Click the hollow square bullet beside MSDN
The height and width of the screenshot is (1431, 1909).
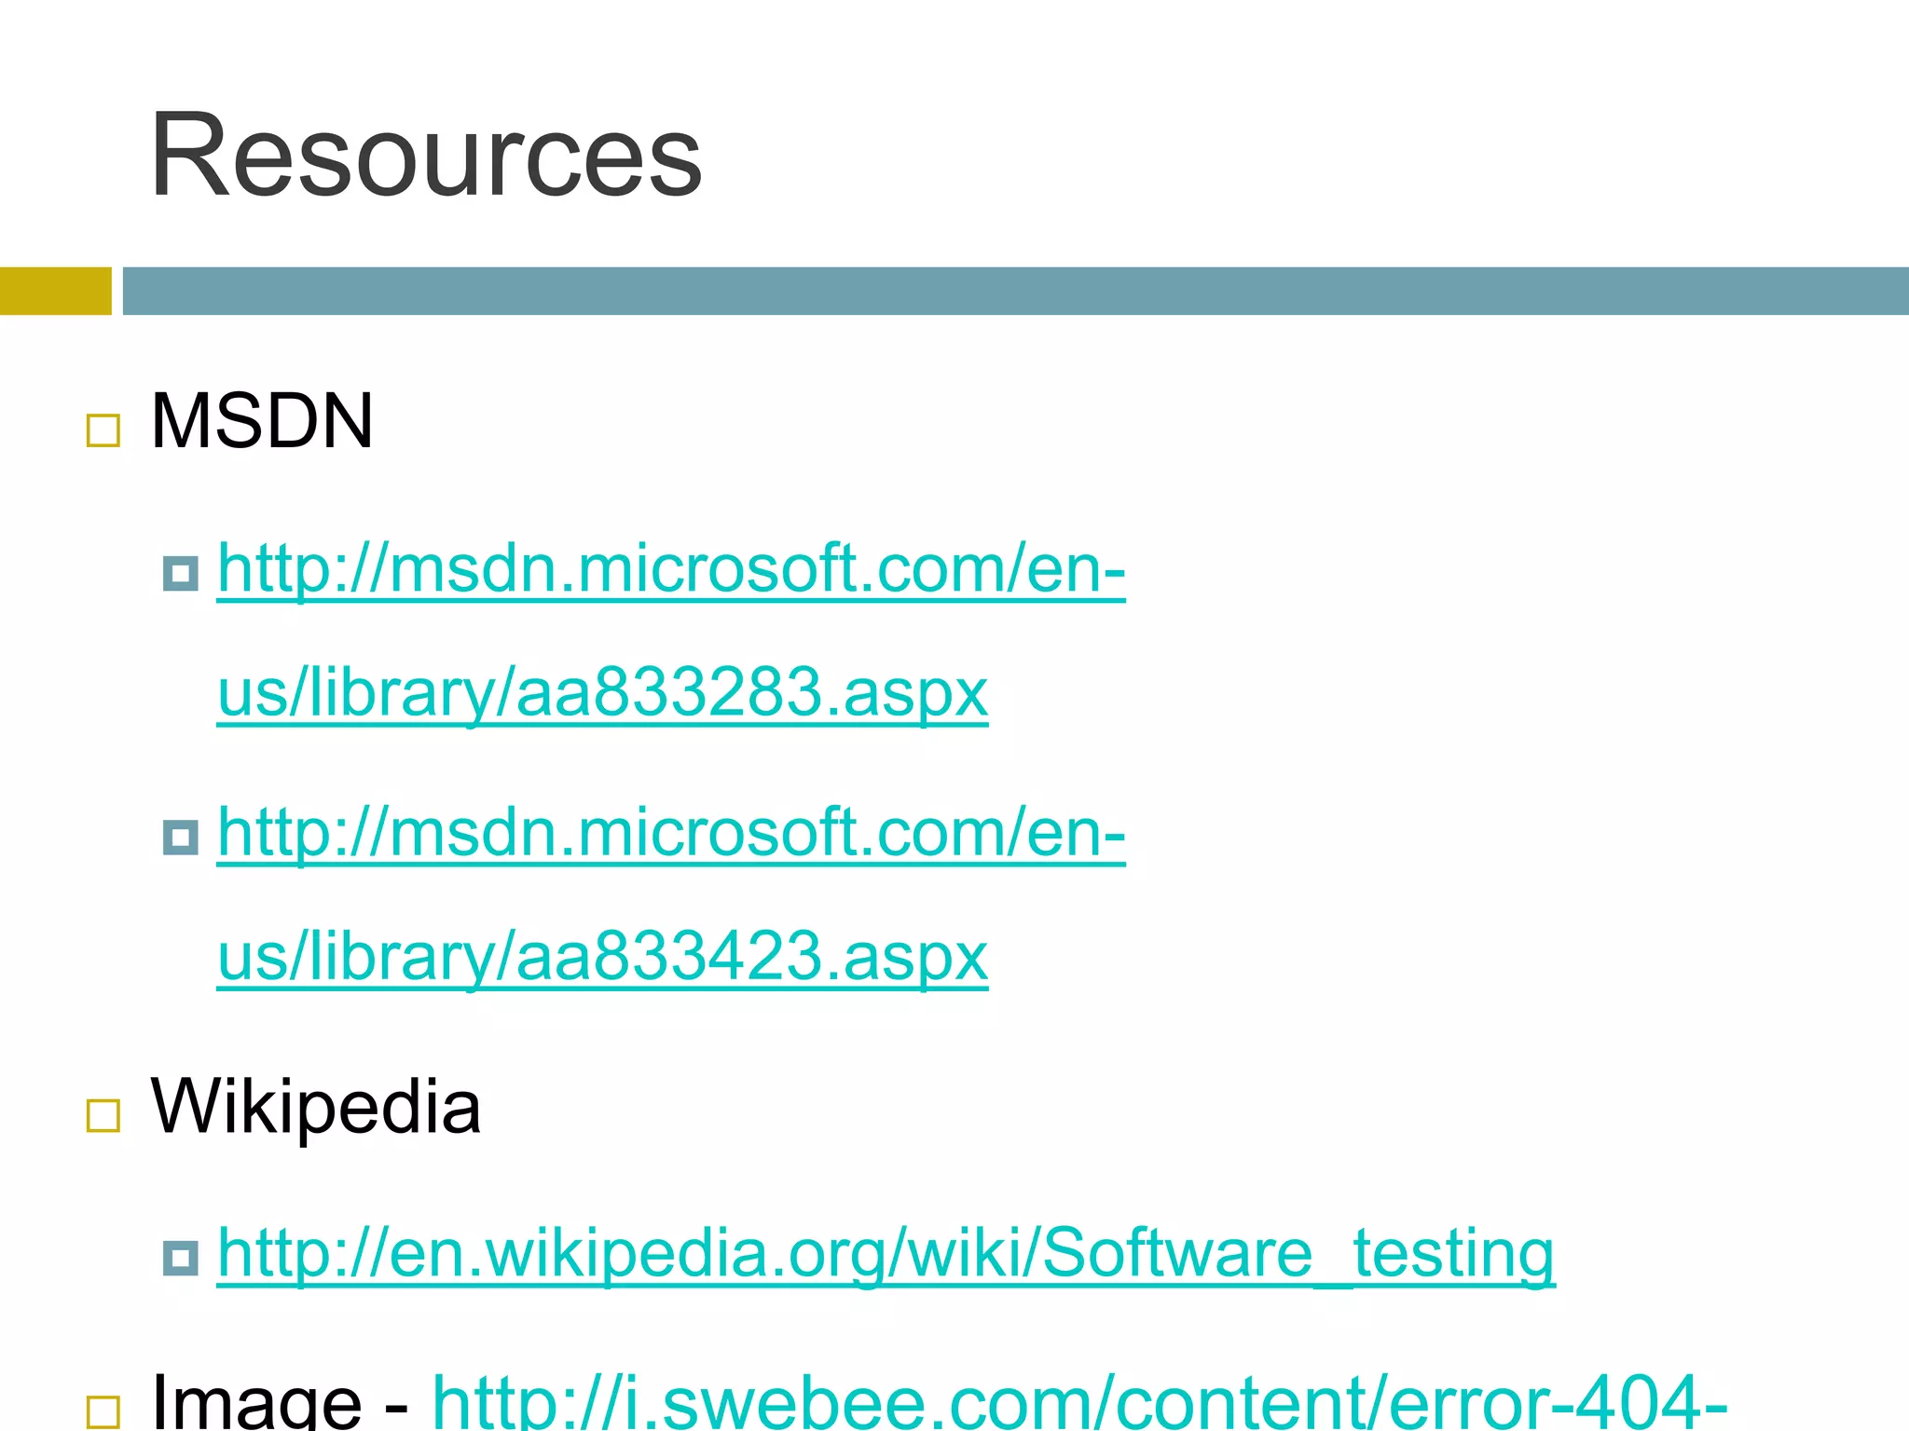click(103, 430)
